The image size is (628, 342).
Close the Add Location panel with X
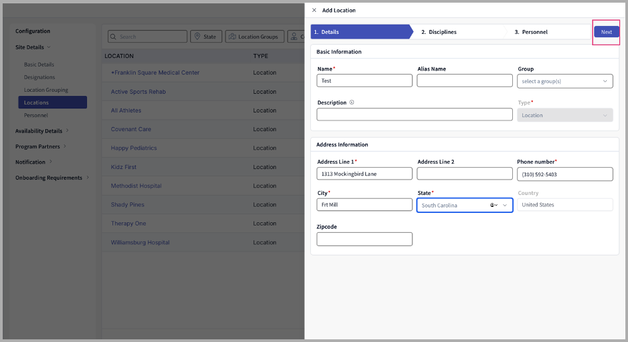click(x=314, y=11)
